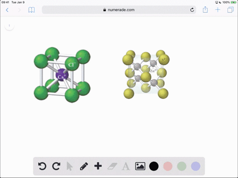Tap the Do Not Disturb moon icon
The height and width of the screenshot is (178, 238).
220,2
